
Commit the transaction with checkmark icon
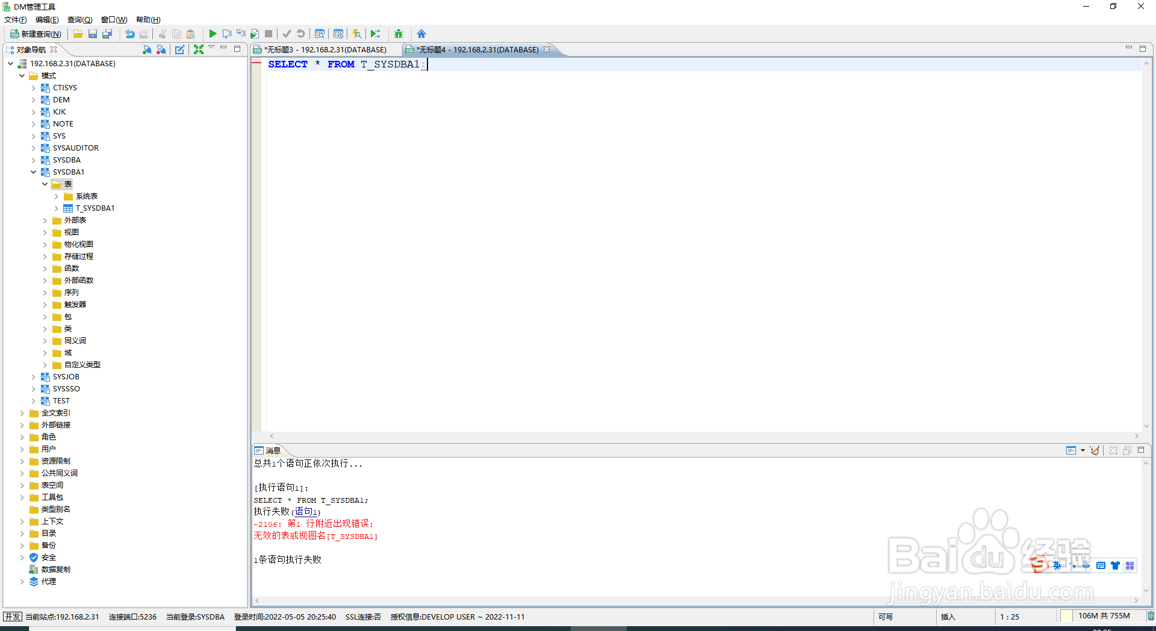[287, 34]
